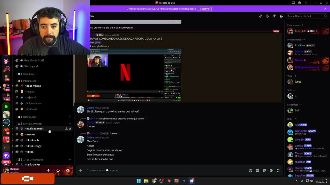The height and width of the screenshot is (185, 330).
Task: Open headphone output options arrow
Action: (x=62, y=170)
